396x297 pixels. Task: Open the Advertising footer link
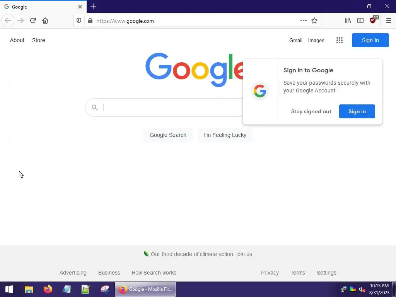(73, 273)
